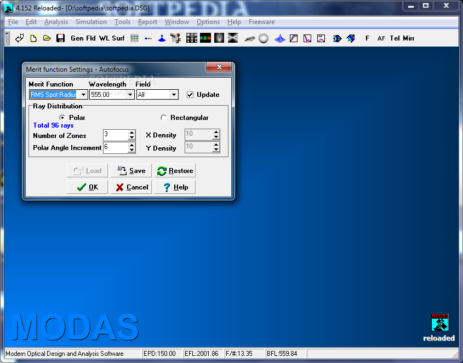This screenshot has width=463, height=363.
Task: Open a file with the folder icon
Action: click(47, 38)
